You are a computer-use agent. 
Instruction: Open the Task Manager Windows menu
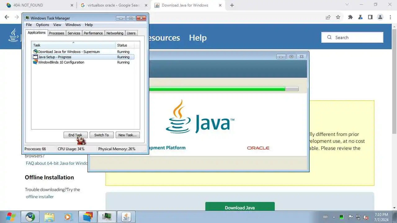(73, 25)
